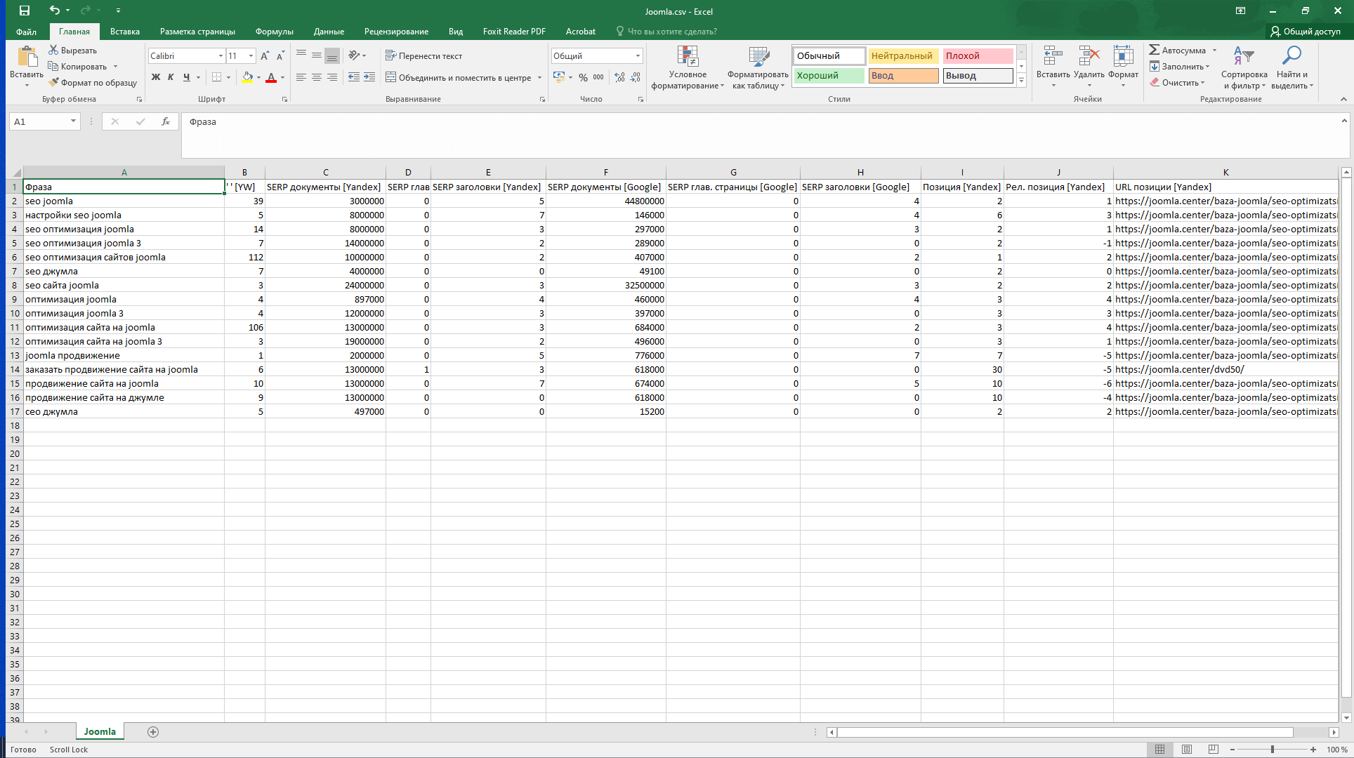This screenshot has width=1354, height=758.
Task: Switch to the Формулы ribbon tab
Action: pyautogui.click(x=274, y=32)
